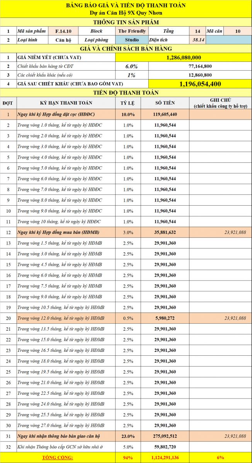Click the area value 38.14 cell
The image size is (252, 463).
click(x=198, y=40)
